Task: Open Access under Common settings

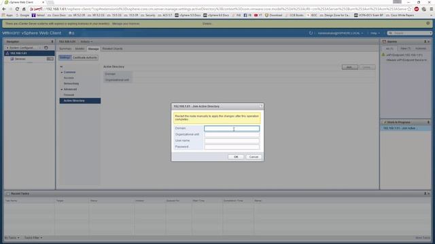Action: click(x=69, y=78)
